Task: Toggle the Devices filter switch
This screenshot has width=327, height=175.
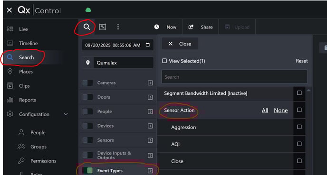Action: (x=87, y=126)
